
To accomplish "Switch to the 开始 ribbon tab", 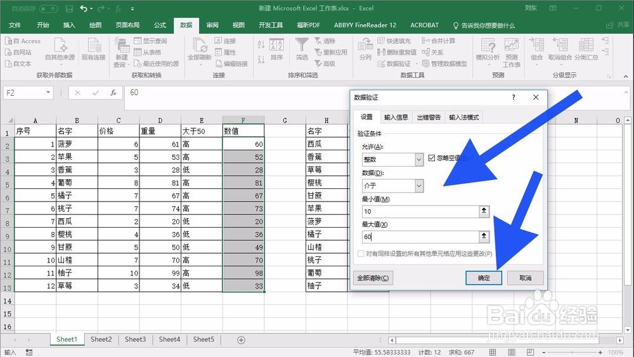I will (43, 25).
